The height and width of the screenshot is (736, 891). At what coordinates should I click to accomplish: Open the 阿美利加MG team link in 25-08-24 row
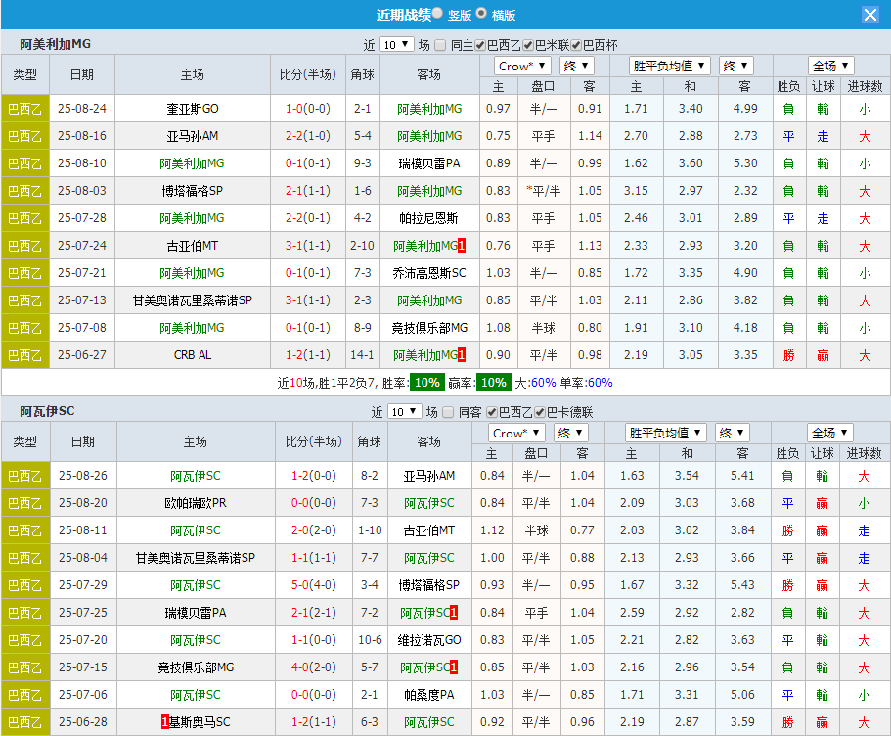click(431, 109)
